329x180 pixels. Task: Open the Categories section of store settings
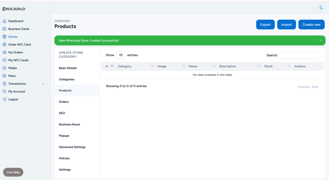tap(67, 79)
